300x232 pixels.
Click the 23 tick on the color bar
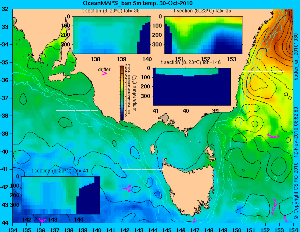coord(128,67)
